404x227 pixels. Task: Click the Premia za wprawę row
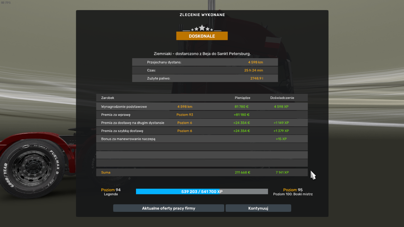[x=202, y=115]
